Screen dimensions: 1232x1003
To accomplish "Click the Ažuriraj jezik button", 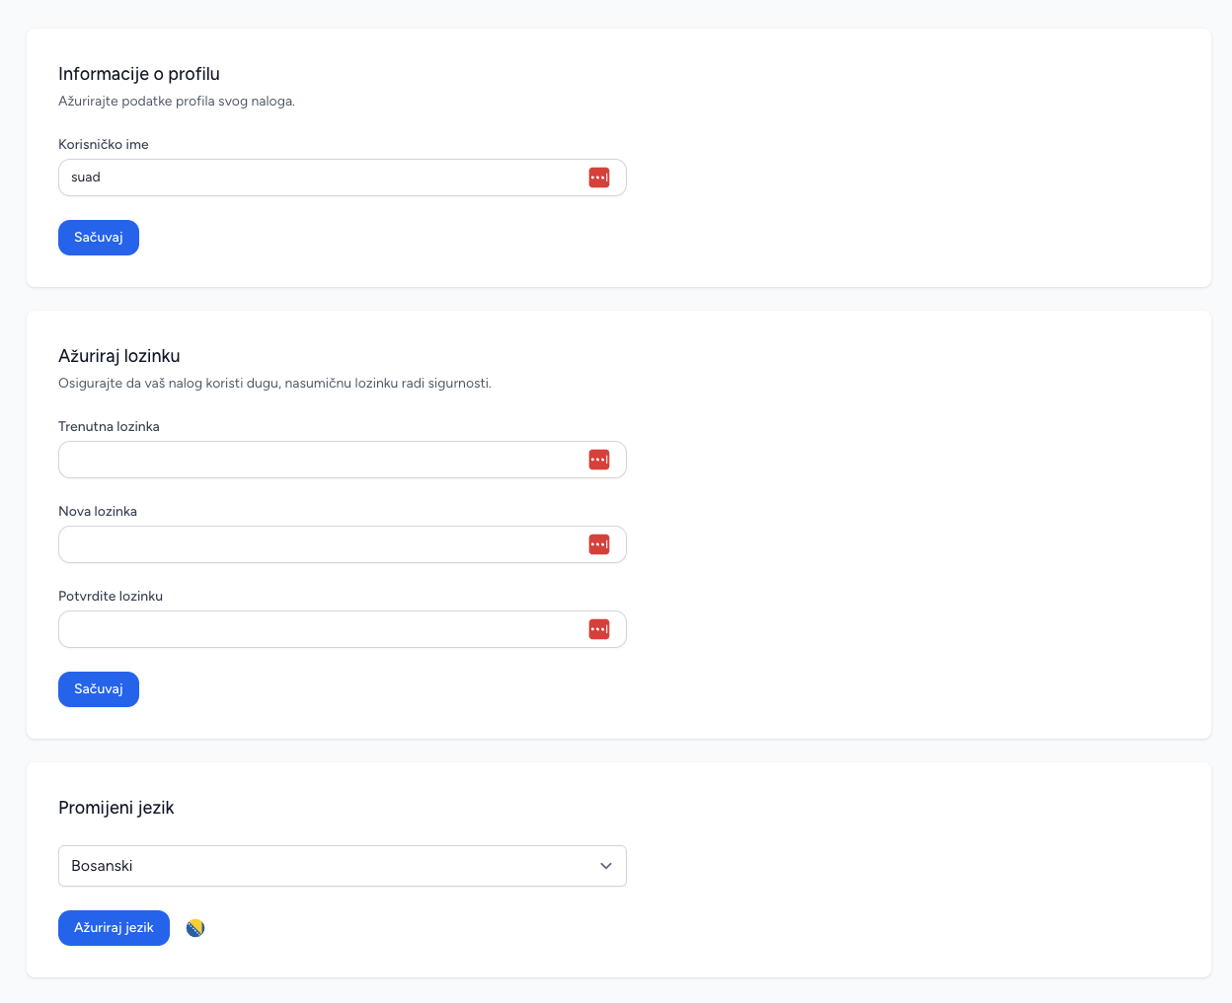I will point(114,928).
